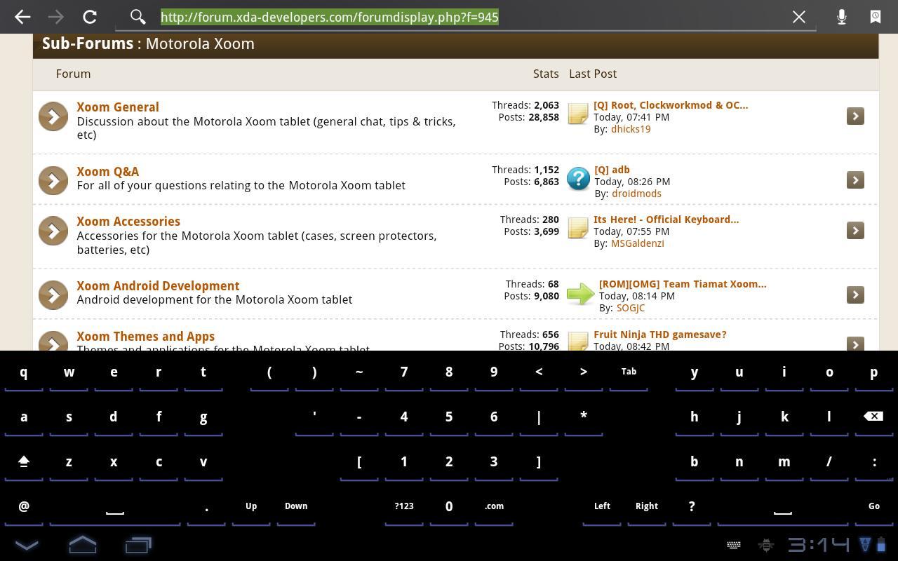898x561 pixels.
Task: Open recent apps from the system bar
Action: tap(138, 544)
